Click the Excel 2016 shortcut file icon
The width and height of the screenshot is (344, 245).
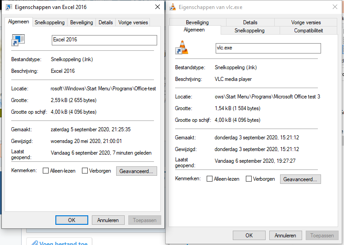point(18,40)
